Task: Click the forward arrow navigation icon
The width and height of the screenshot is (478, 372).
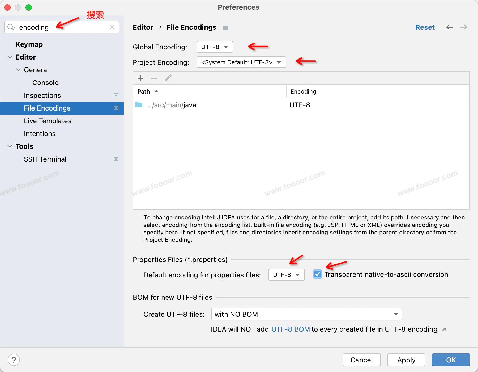Action: click(x=464, y=27)
